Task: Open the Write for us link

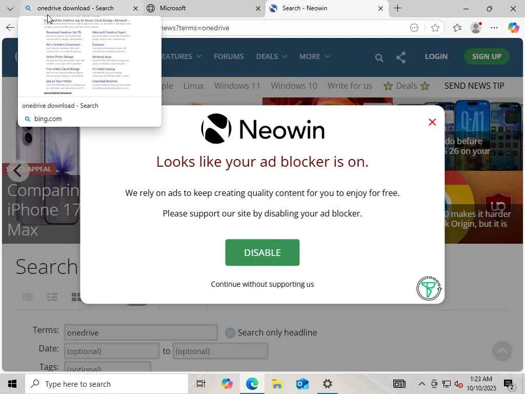Action: coord(350,86)
